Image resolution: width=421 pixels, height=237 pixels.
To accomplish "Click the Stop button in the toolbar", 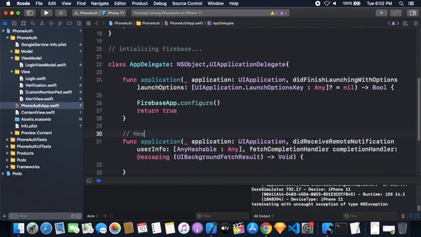I will pyautogui.click(x=61, y=13).
